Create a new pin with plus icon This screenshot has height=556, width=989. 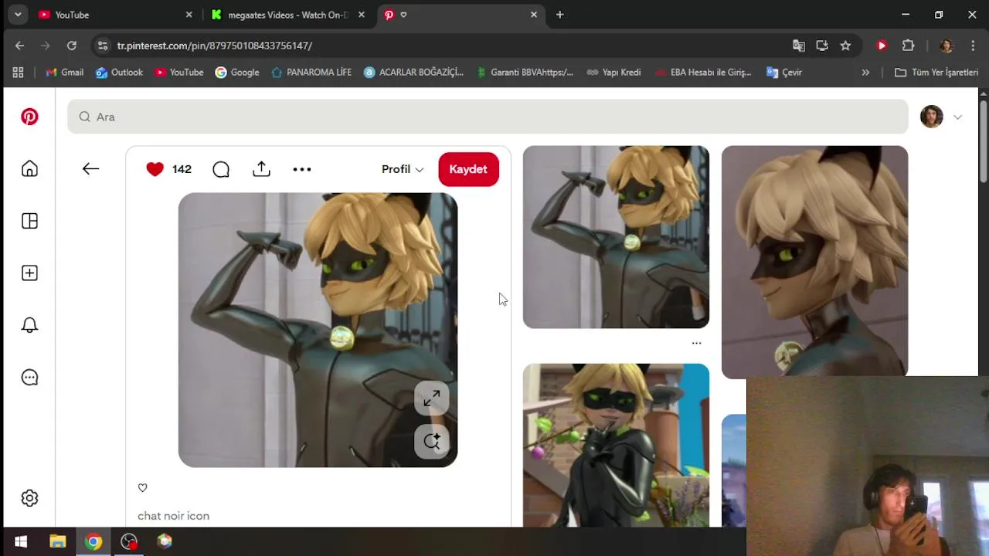29,273
